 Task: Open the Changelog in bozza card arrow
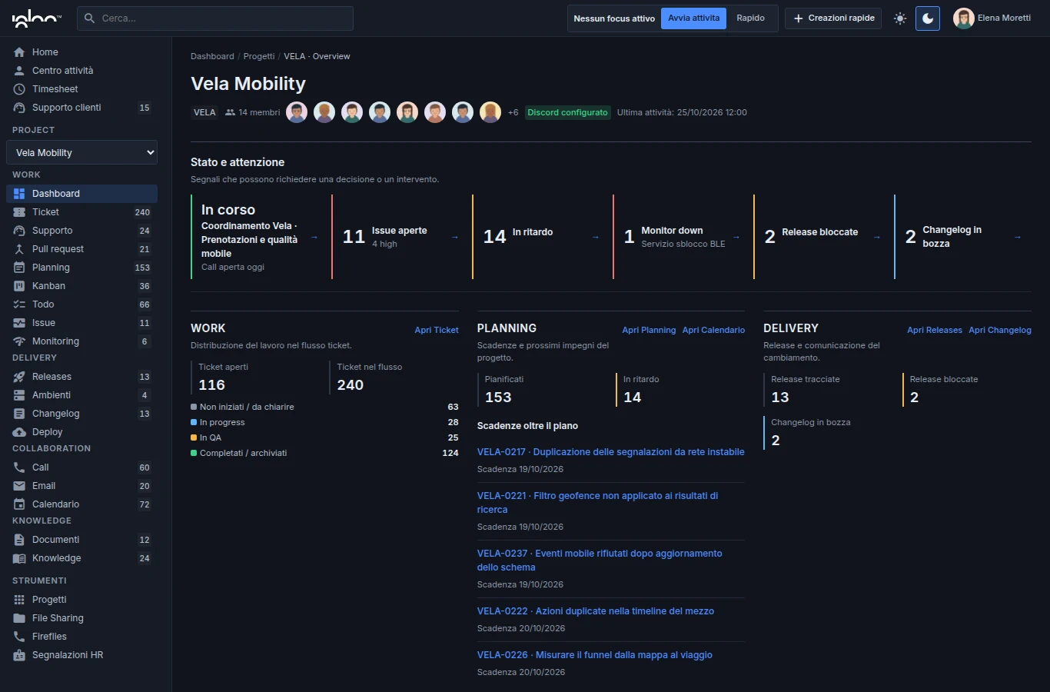coord(1017,237)
